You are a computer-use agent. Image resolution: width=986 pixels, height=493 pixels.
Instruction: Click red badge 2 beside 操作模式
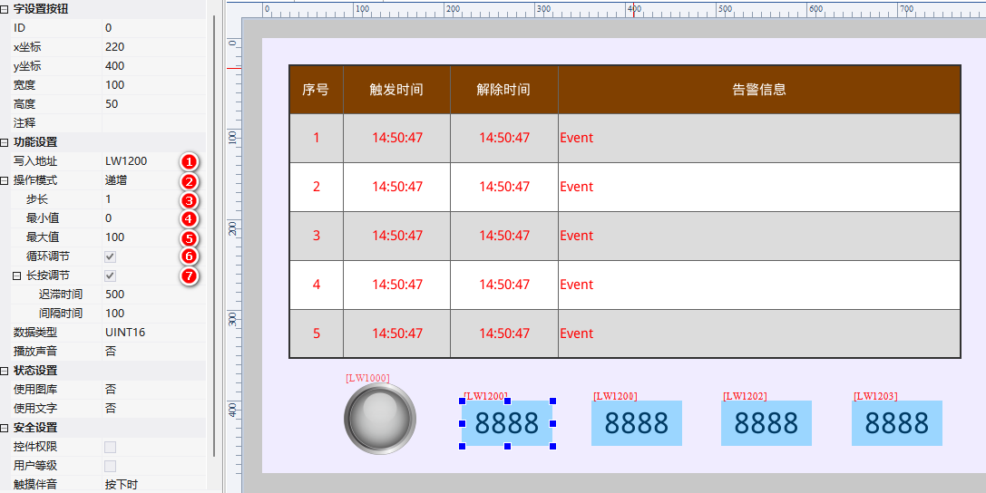188,180
